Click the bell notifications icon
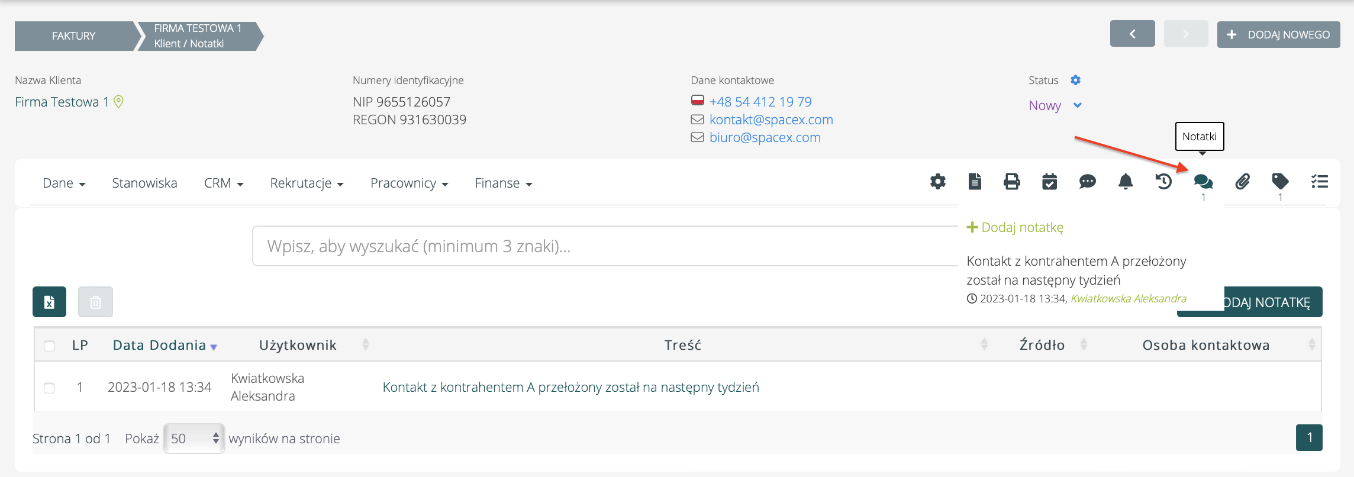Image resolution: width=1354 pixels, height=477 pixels. (1126, 182)
